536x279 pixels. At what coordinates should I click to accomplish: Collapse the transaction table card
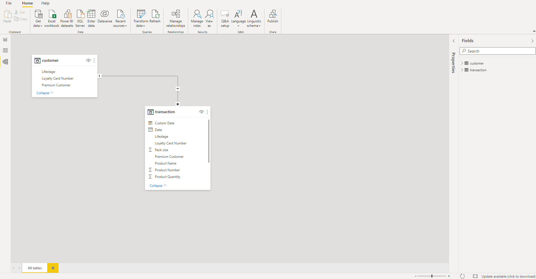tap(158, 186)
